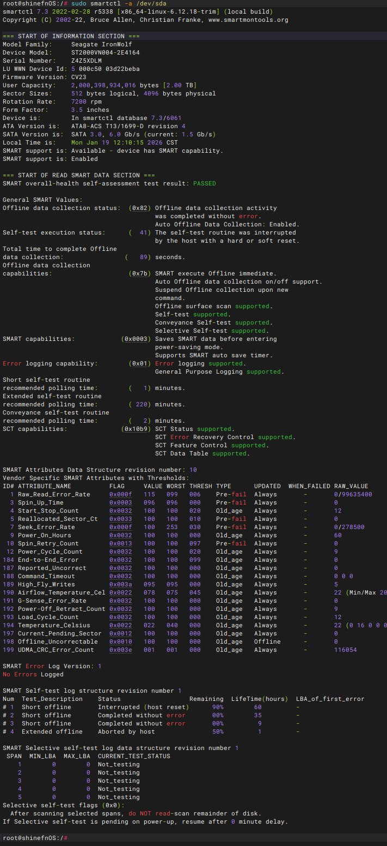Click the UDMA_CRC_Error_Count flag 0x003e

(x=121, y=650)
